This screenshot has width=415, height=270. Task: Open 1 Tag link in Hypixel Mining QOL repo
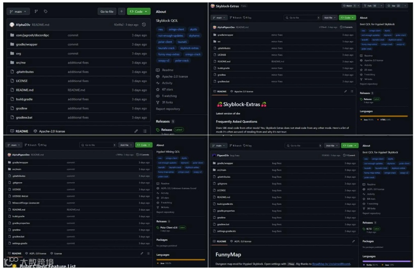click(x=41, y=145)
